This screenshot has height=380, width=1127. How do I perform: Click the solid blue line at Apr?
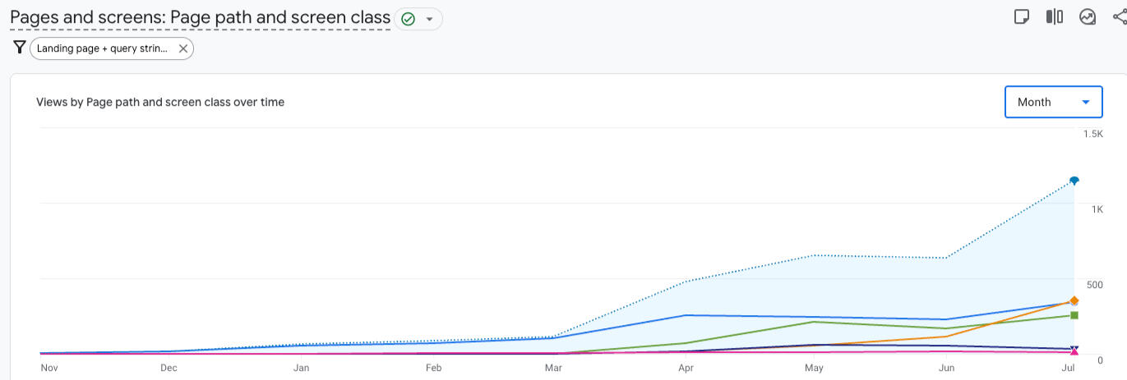(x=686, y=315)
